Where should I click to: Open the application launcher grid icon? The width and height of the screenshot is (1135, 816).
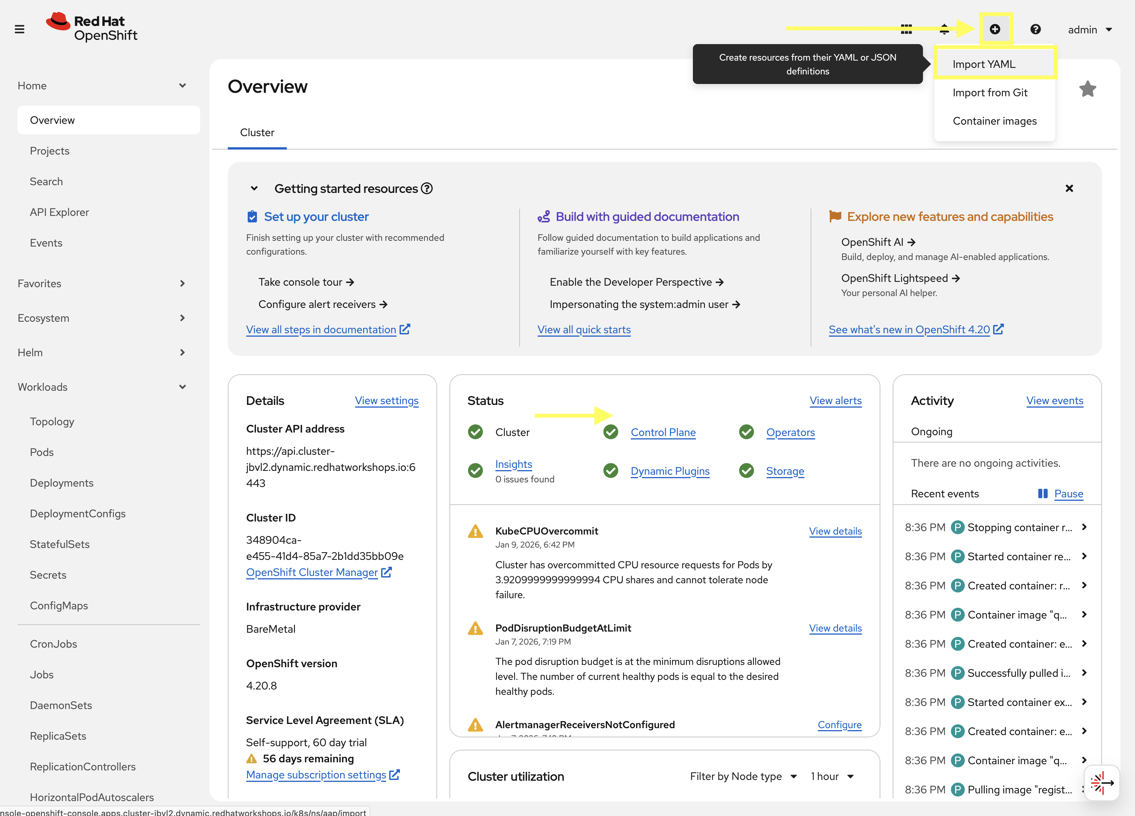pyautogui.click(x=906, y=30)
